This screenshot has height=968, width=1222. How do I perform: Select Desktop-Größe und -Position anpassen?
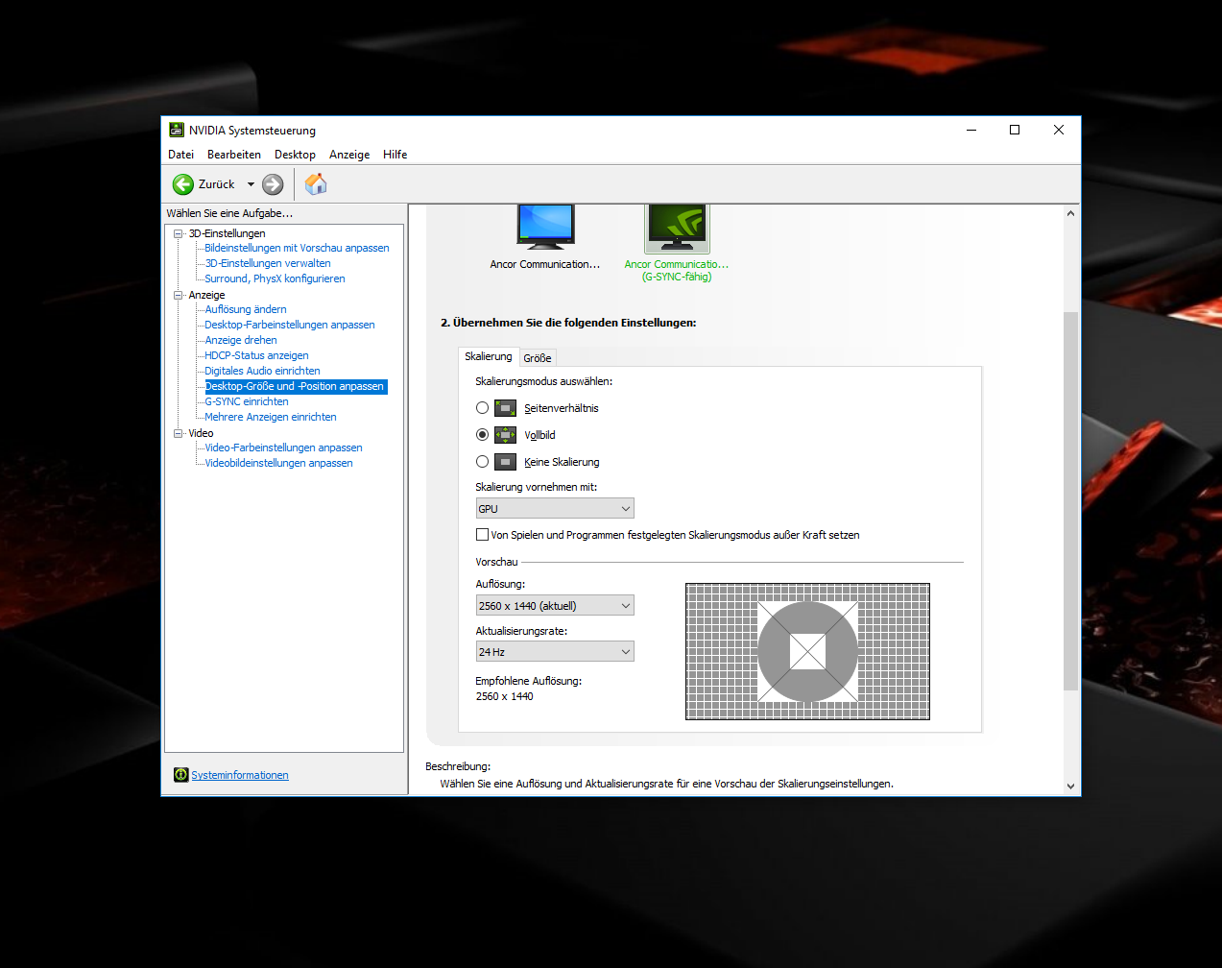pos(296,386)
